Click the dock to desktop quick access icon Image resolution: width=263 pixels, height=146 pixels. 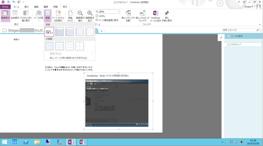coord(19,2)
